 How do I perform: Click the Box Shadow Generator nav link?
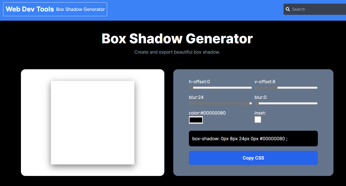point(81,9)
